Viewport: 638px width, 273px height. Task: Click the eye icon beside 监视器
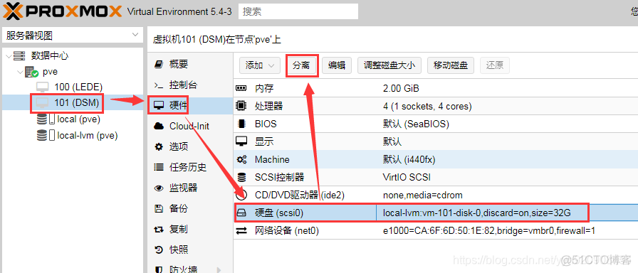tap(159, 188)
